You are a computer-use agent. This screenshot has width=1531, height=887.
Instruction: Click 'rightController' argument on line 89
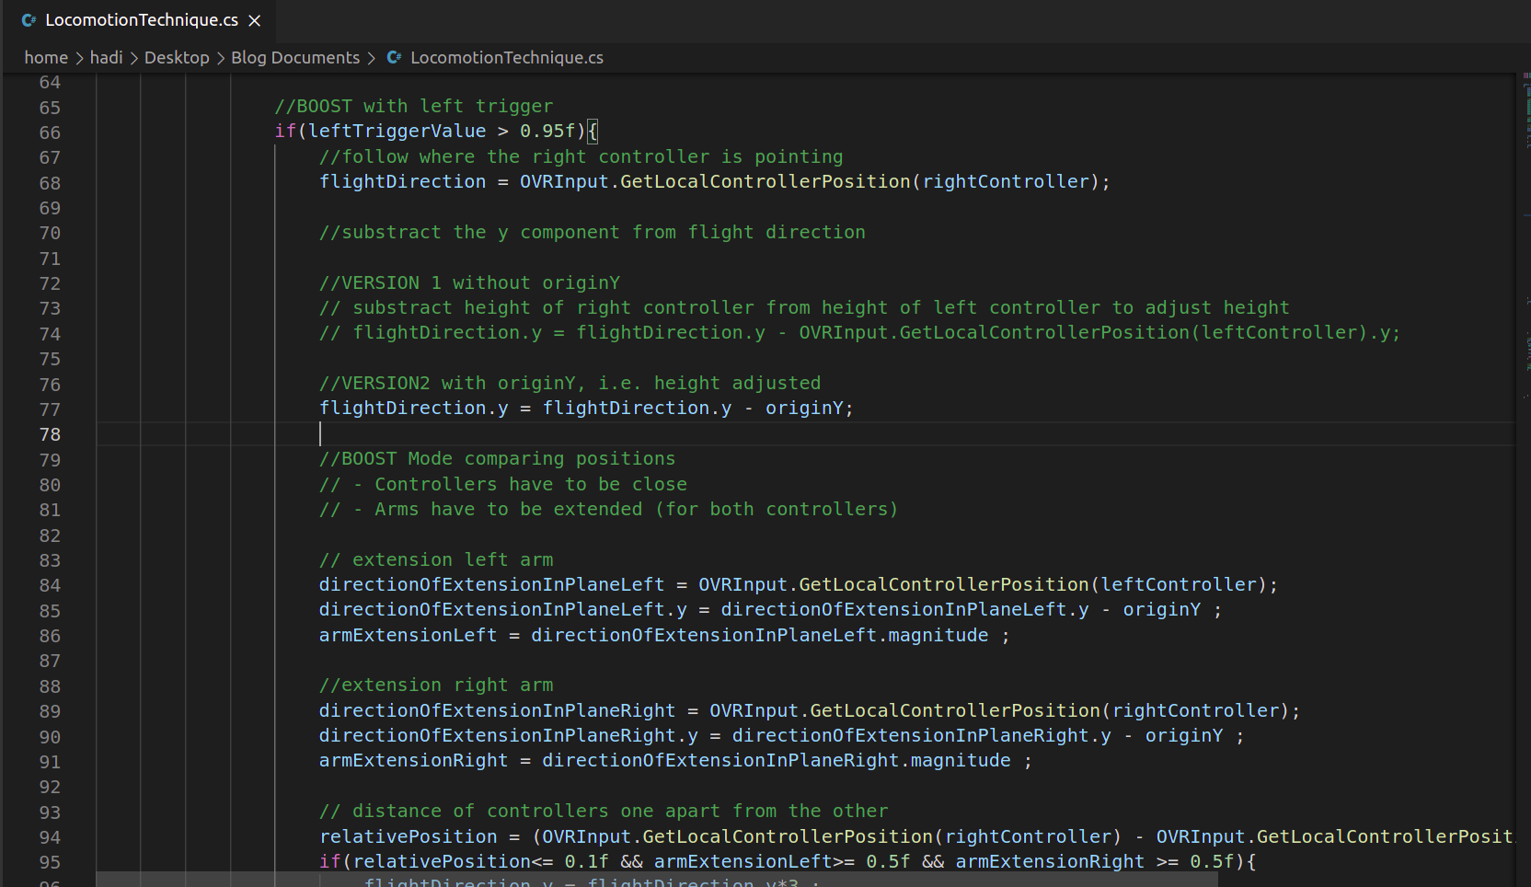click(x=1196, y=710)
